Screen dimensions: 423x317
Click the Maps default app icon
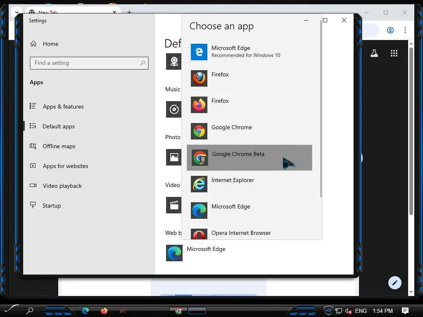(x=174, y=62)
